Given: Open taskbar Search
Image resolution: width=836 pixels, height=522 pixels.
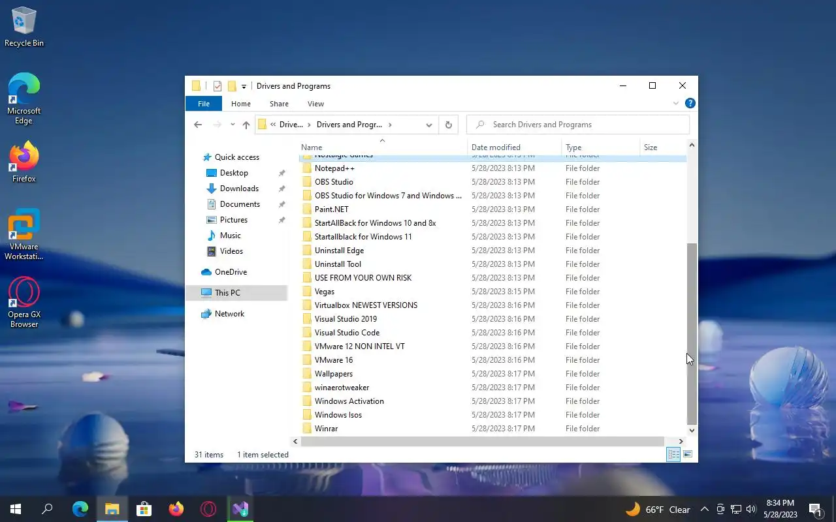Looking at the screenshot, I should pos(47,509).
